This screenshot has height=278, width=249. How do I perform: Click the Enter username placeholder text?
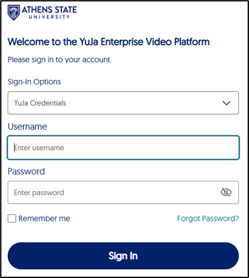[x=39, y=148]
